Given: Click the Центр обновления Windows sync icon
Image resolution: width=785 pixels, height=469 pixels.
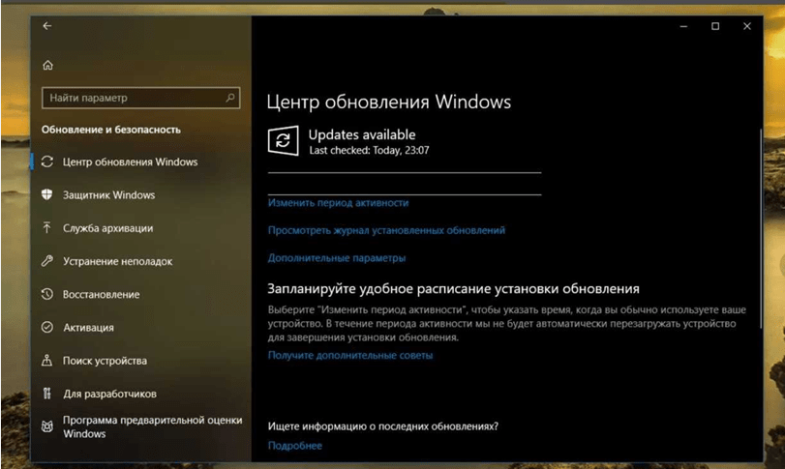Looking at the screenshot, I should click(x=46, y=161).
